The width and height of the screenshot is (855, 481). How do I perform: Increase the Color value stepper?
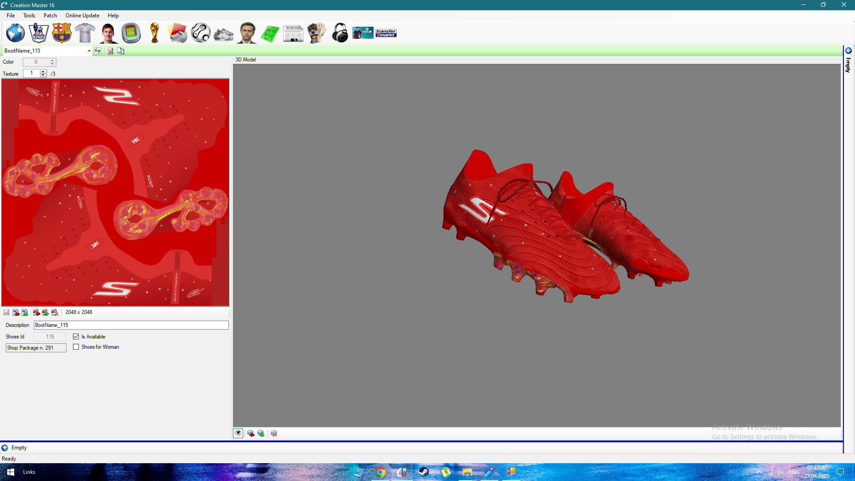tap(53, 60)
